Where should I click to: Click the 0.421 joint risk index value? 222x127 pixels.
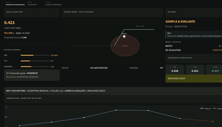tap(9, 22)
